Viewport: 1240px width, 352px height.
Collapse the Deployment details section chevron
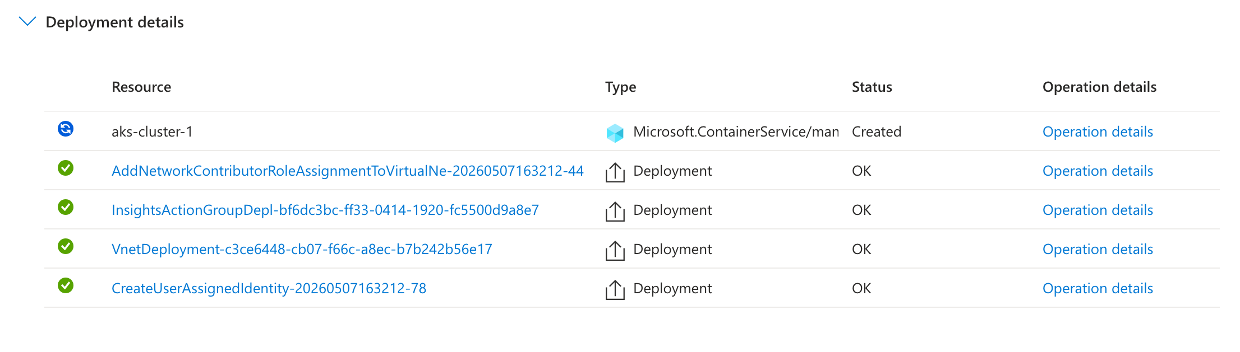pos(27,22)
